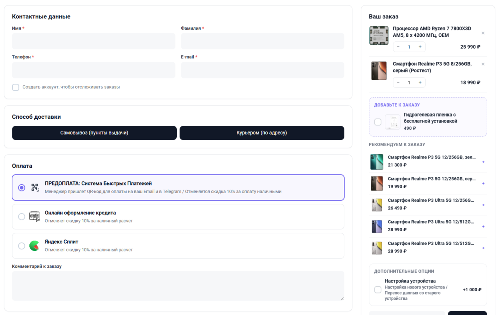
Task: Add the 21 300 ₽ Realme P3 via plus icon
Action: pyautogui.click(x=483, y=162)
